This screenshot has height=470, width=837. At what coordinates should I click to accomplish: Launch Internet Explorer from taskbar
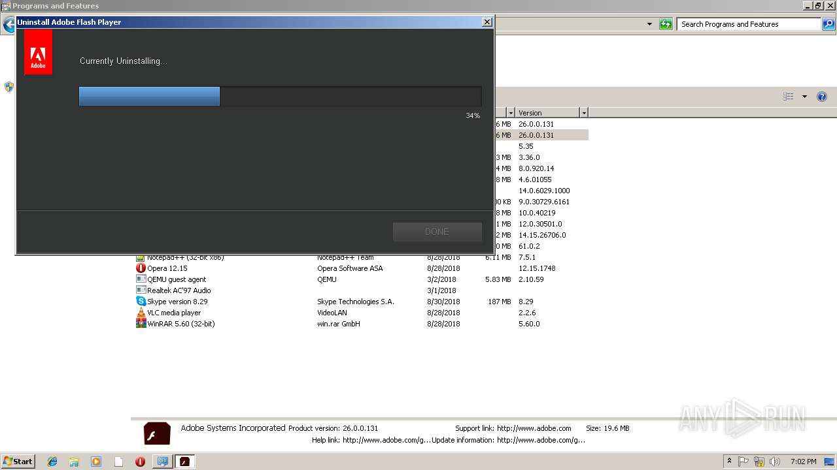point(52,462)
